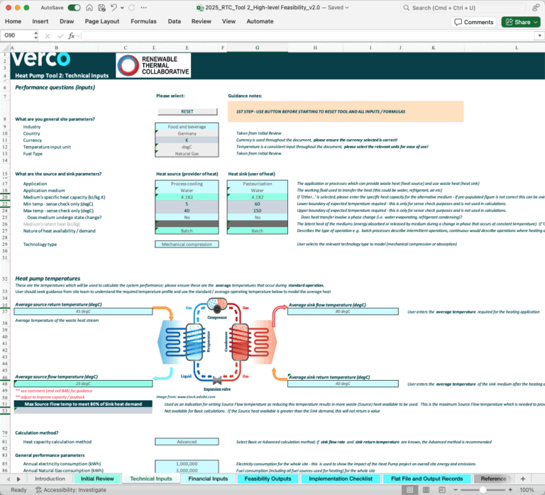Click the 45 degC source return temperature field
545x495 pixels.
point(83,311)
